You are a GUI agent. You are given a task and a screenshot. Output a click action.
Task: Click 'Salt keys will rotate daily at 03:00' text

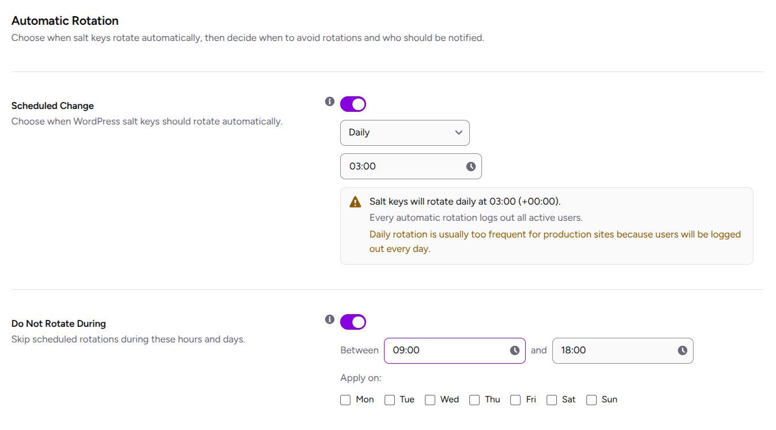[465, 202]
